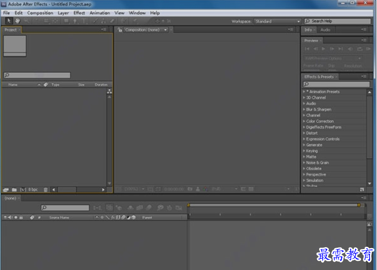
Task: Open the File menu
Action: click(x=6, y=13)
